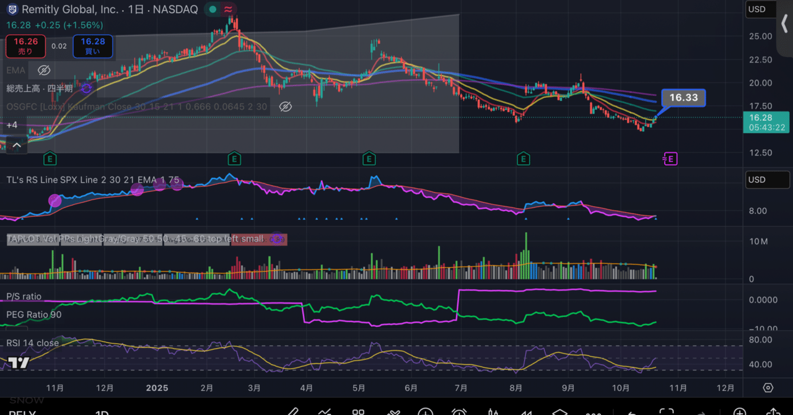Add a symbol with the first circled plus icon
Image resolution: width=793 pixels, height=415 pixels.
pyautogui.click(x=426, y=412)
